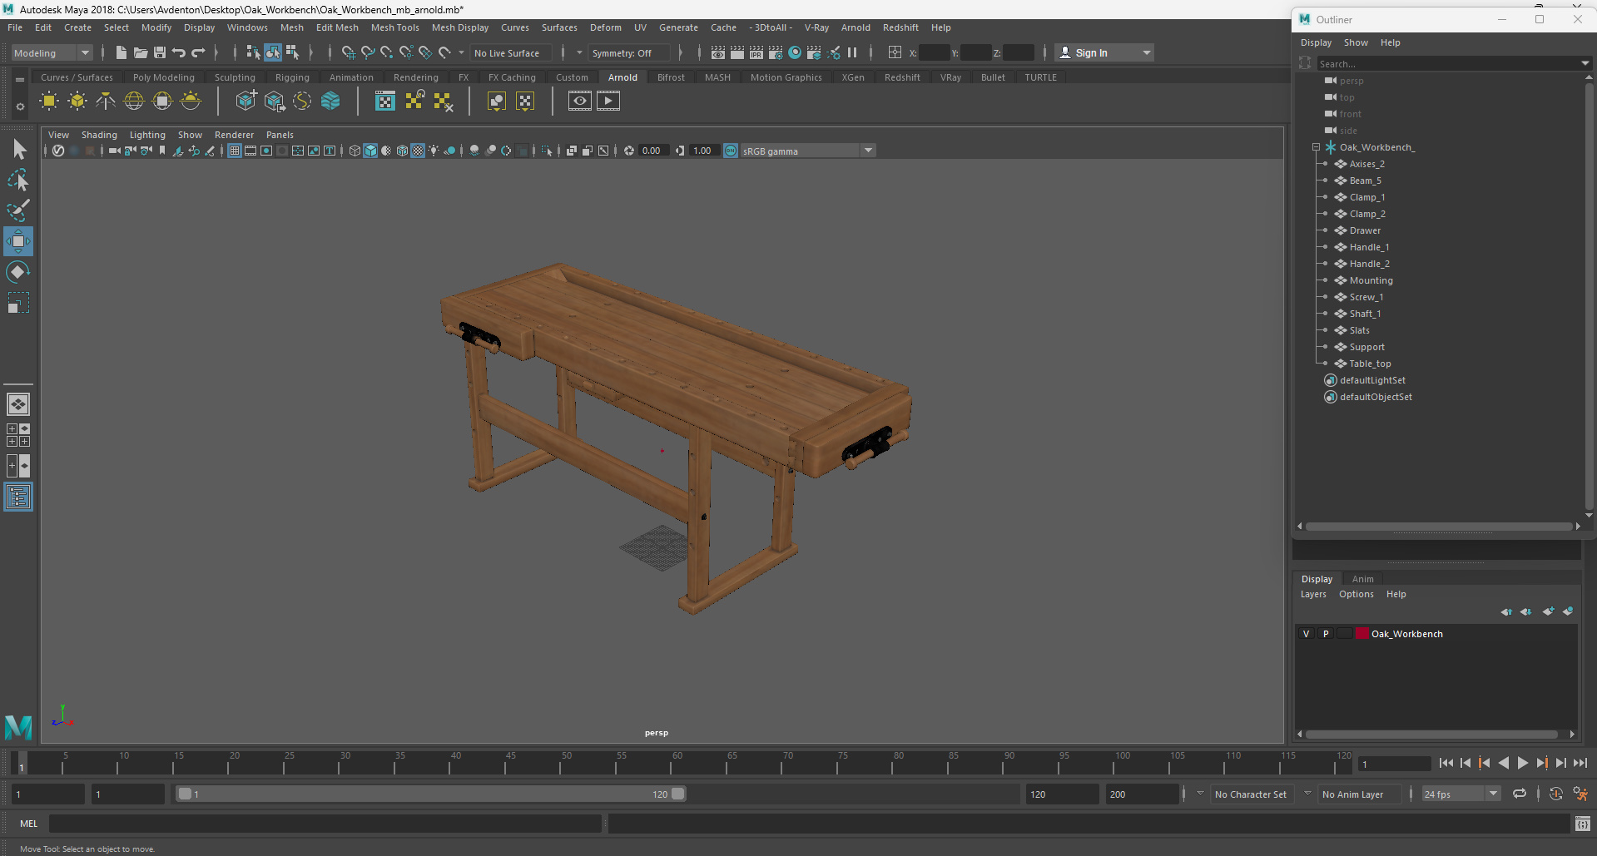The width and height of the screenshot is (1597, 856).
Task: Toggle wireframe on shaded in viewport
Action: click(x=402, y=151)
